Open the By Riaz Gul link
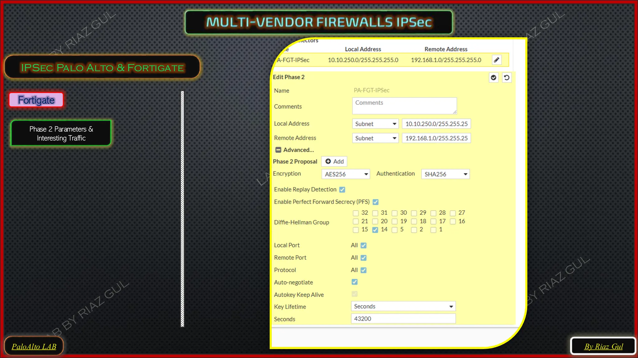Viewport: 638px width, 358px height. (x=603, y=346)
